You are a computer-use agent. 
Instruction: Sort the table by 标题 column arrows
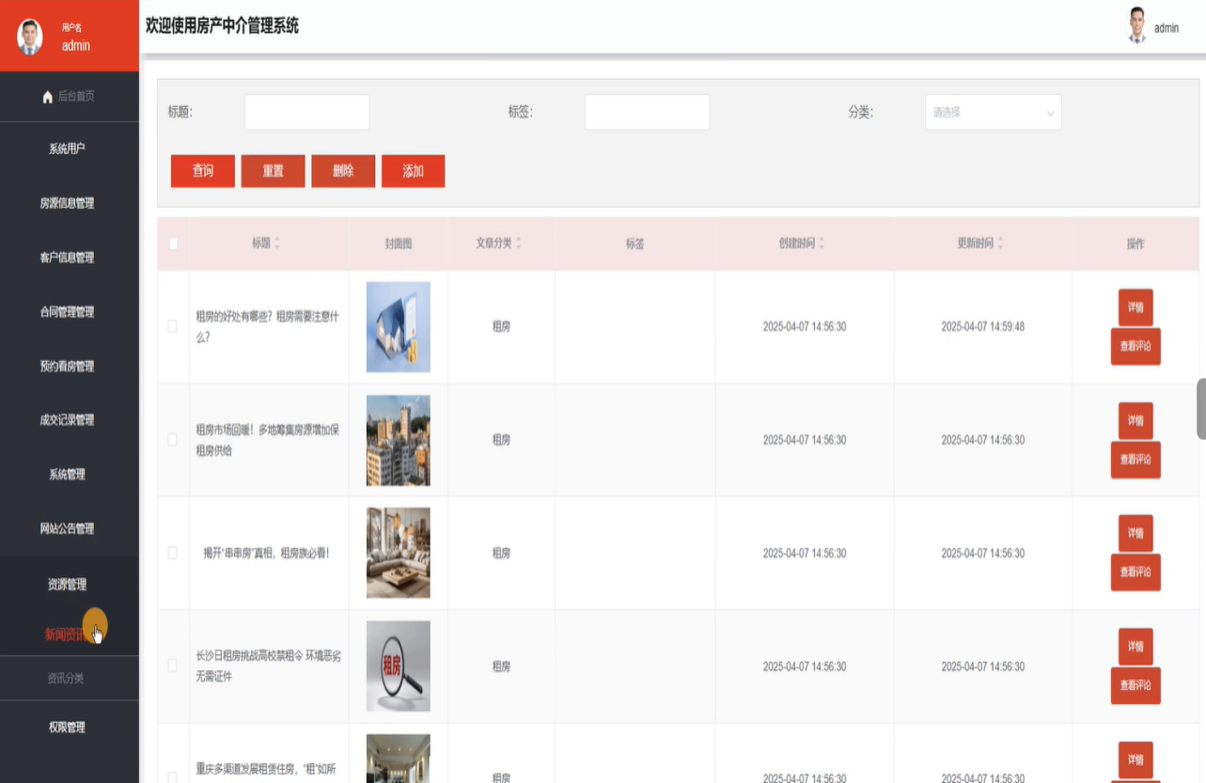(x=276, y=243)
